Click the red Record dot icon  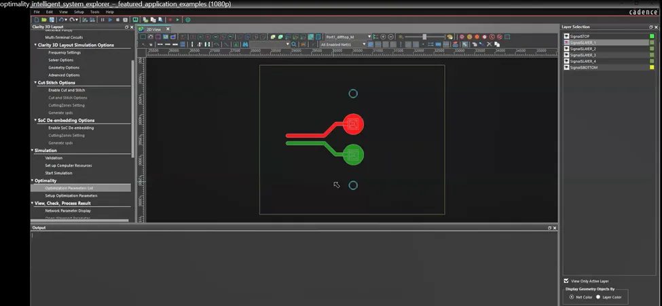[169, 20]
